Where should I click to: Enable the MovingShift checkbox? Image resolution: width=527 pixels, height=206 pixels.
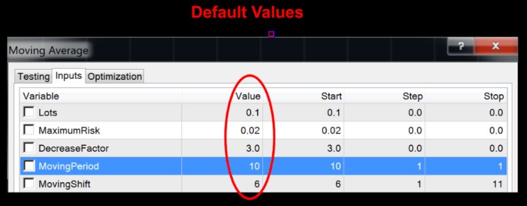pos(29,183)
